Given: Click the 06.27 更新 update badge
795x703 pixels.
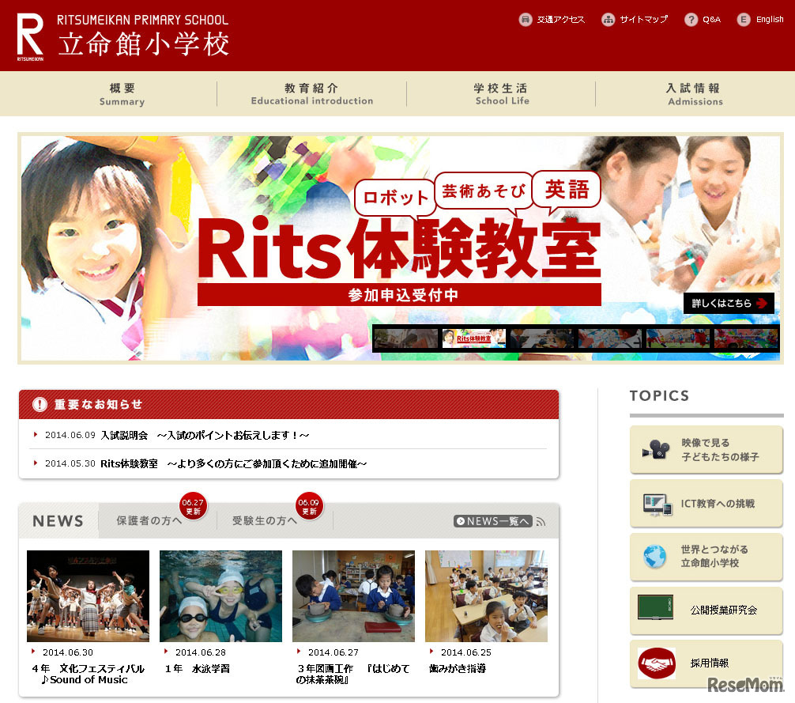Looking at the screenshot, I should 193,506.
